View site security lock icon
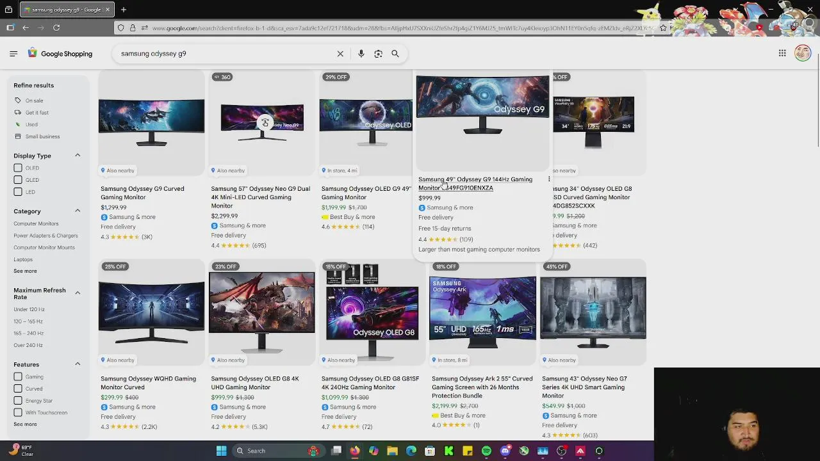This screenshot has height=461, width=820. pos(133,28)
